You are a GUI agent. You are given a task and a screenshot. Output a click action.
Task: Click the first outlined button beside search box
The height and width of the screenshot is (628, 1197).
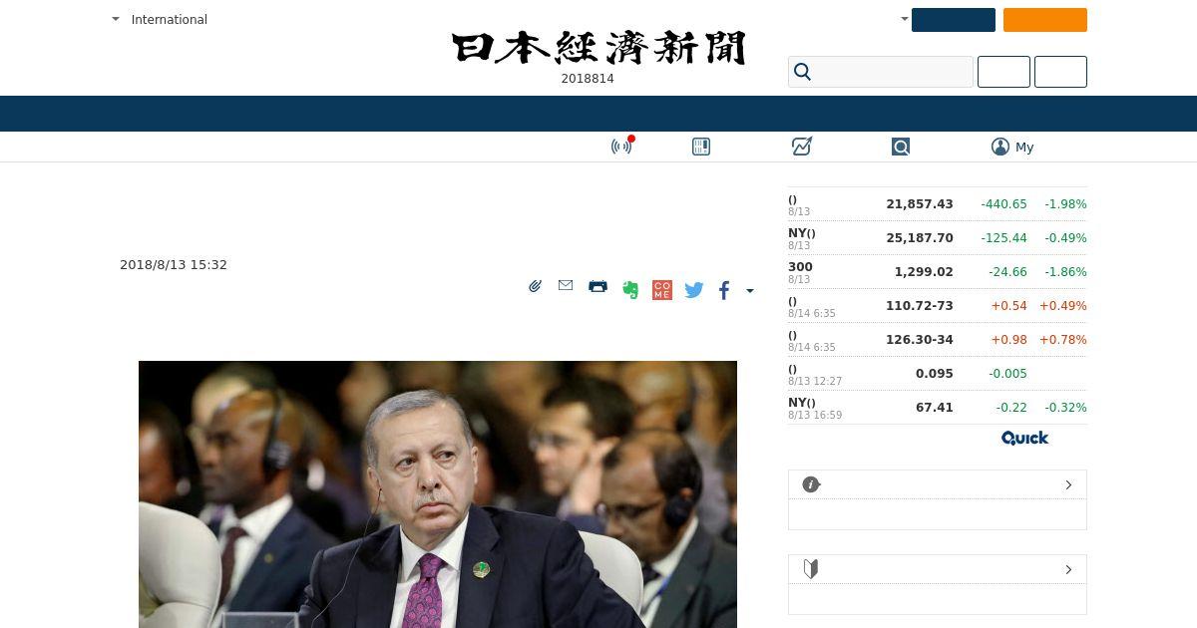coord(1003,72)
